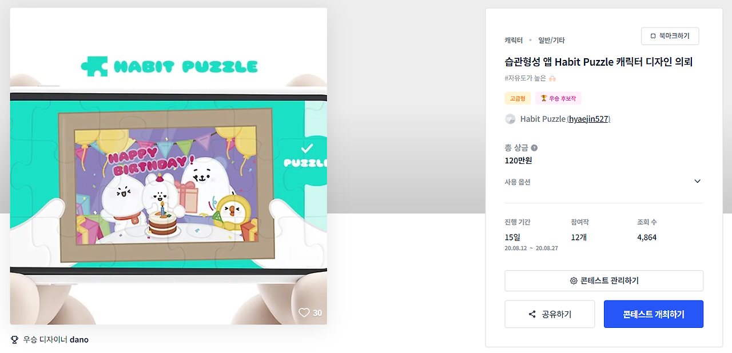Click the share icon in 공유하기 button
This screenshot has width=732, height=353.
tap(532, 314)
